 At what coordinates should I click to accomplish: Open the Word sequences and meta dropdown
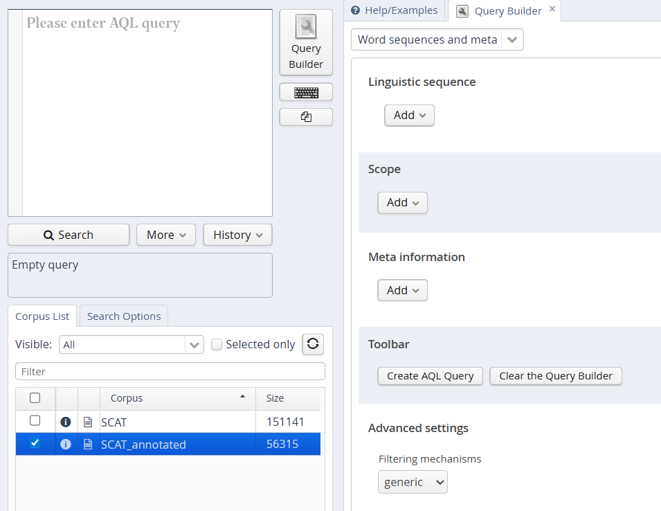(511, 39)
